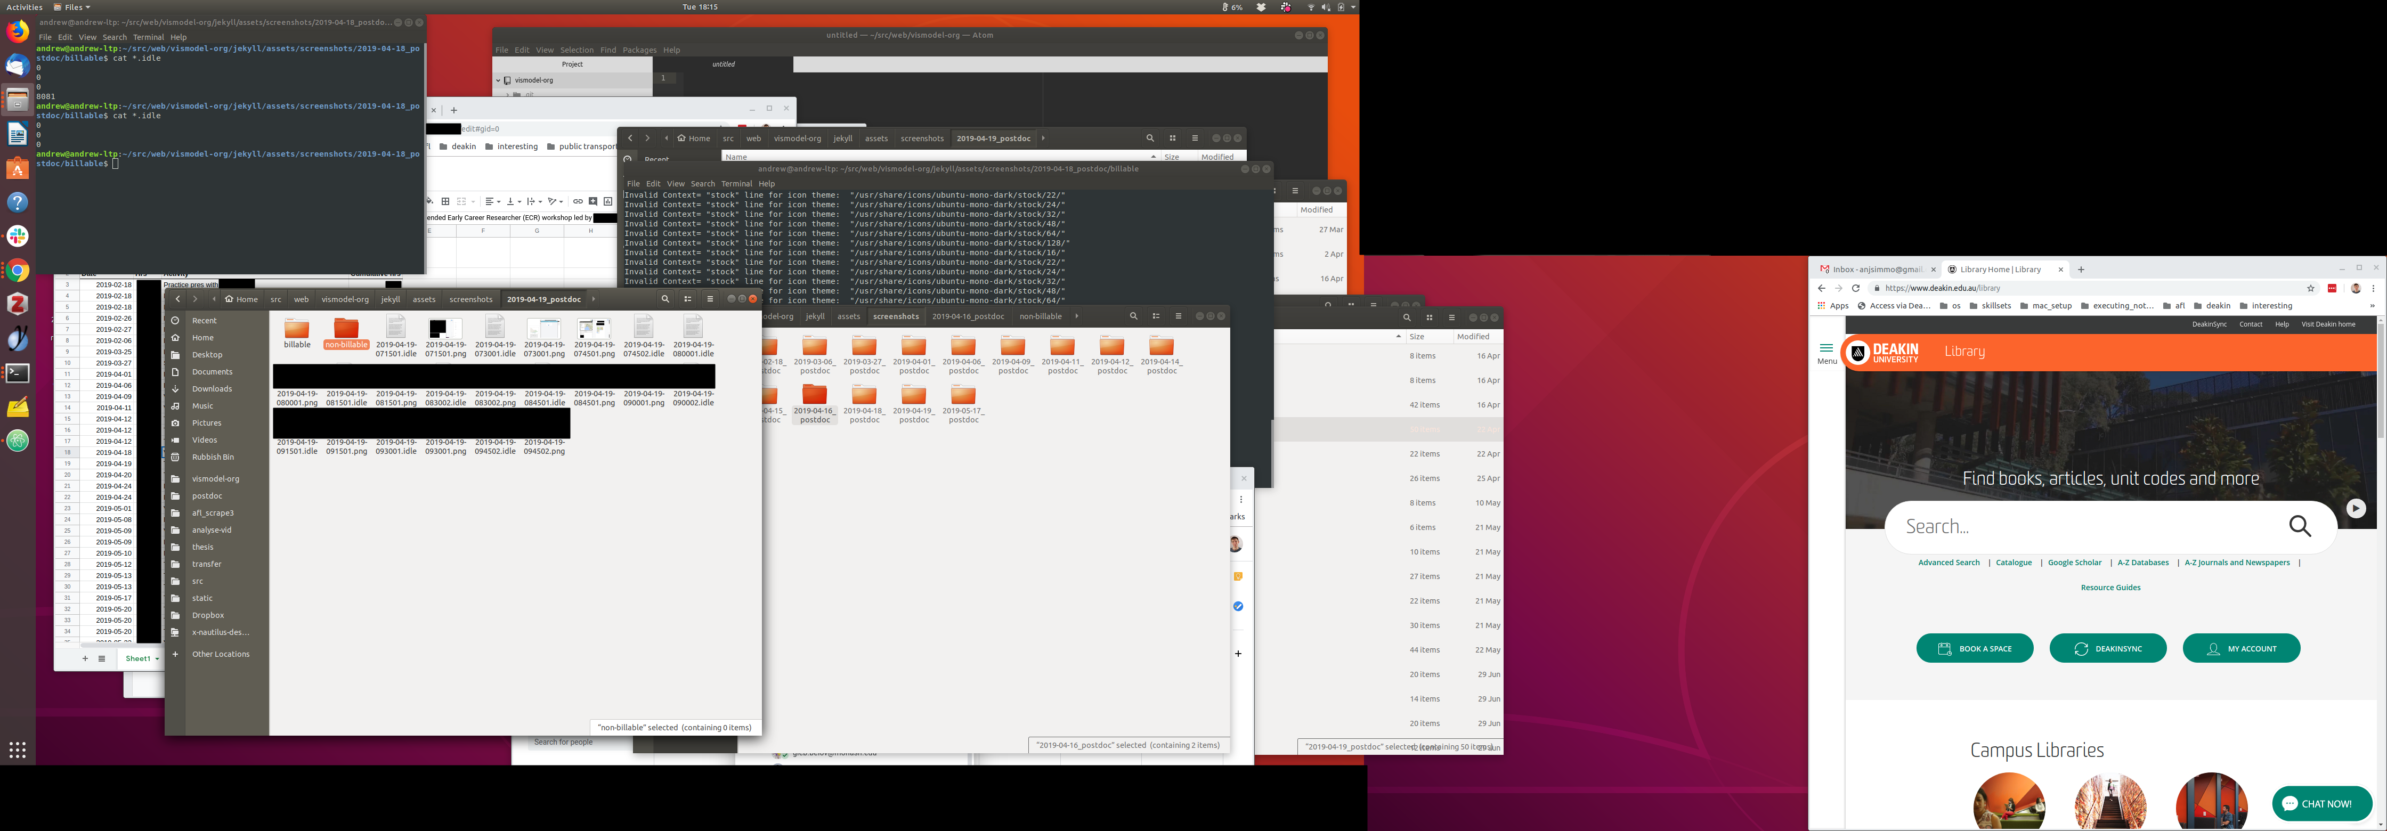Image resolution: width=2387 pixels, height=831 pixels.
Task: Open the A-Z Databases link
Action: coord(2142,563)
